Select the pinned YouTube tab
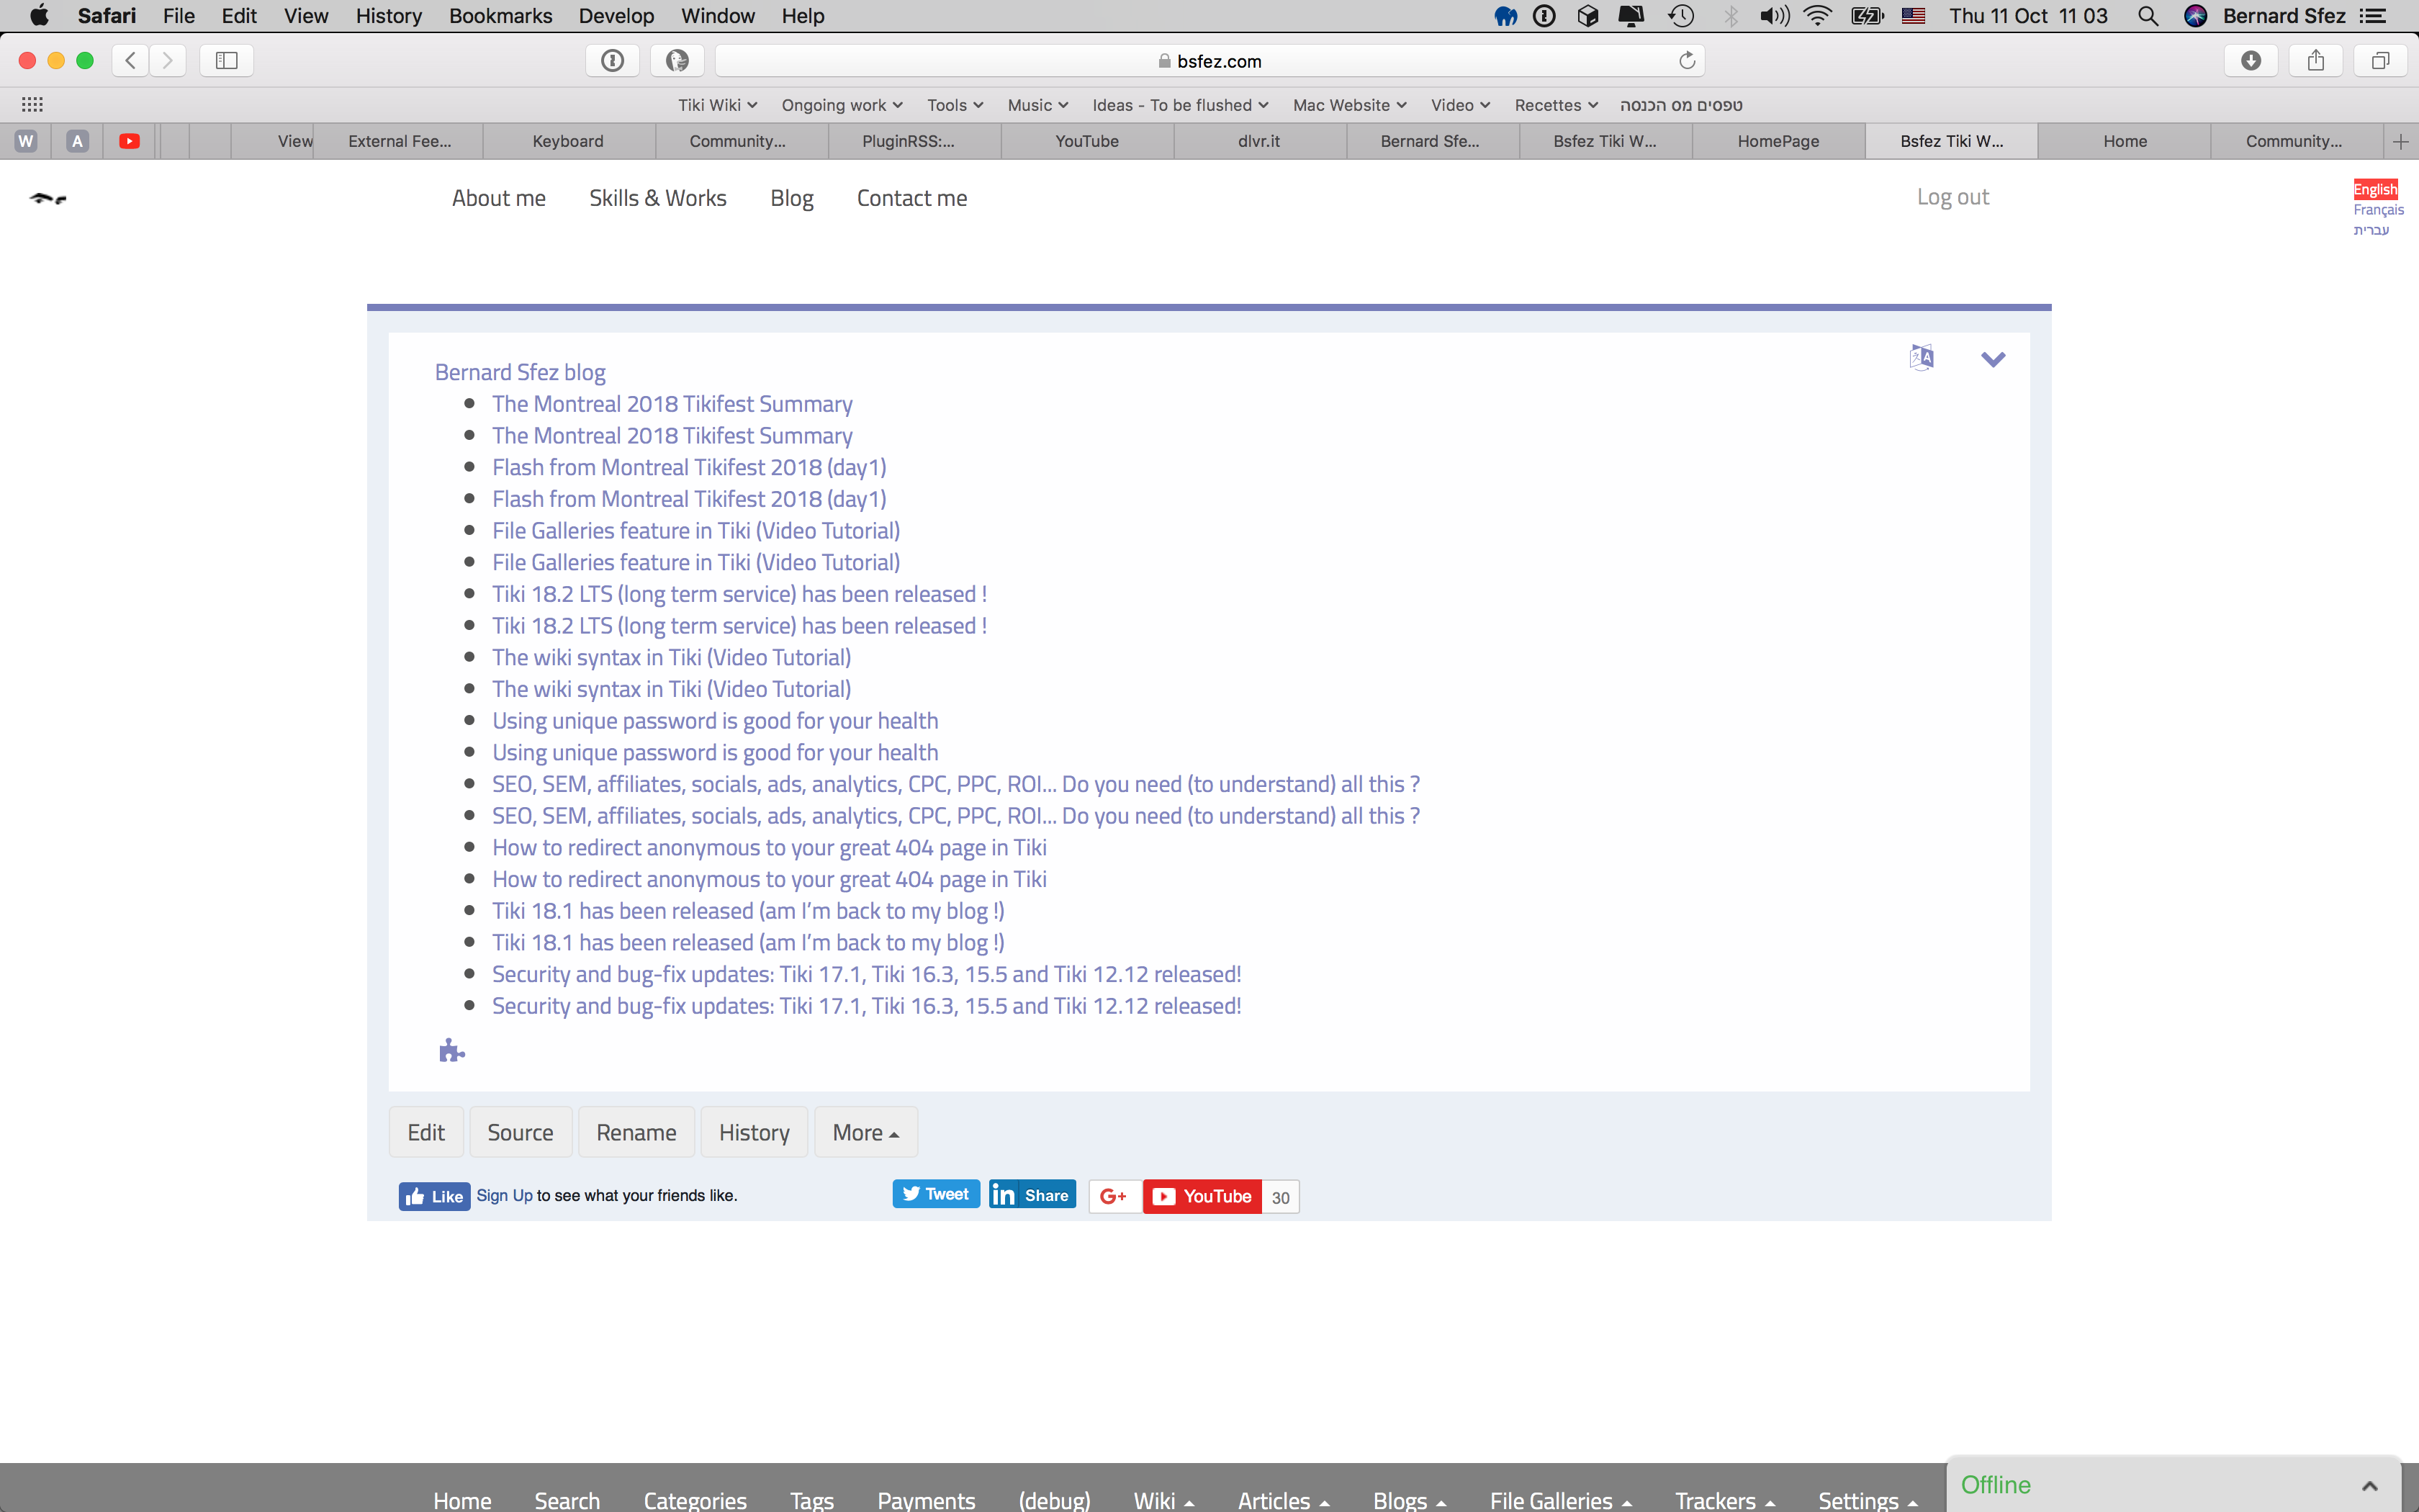This screenshot has height=1512, width=2419. (x=129, y=141)
